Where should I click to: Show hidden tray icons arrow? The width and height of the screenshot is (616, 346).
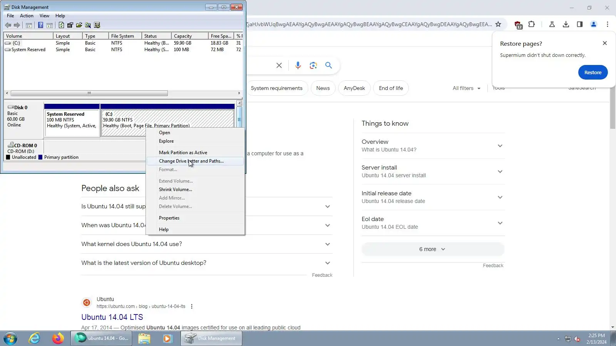point(558,339)
